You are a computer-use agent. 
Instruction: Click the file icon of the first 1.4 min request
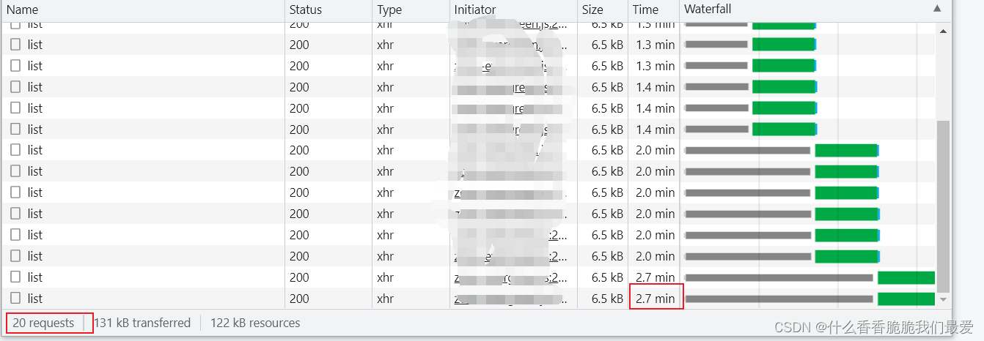click(x=15, y=87)
